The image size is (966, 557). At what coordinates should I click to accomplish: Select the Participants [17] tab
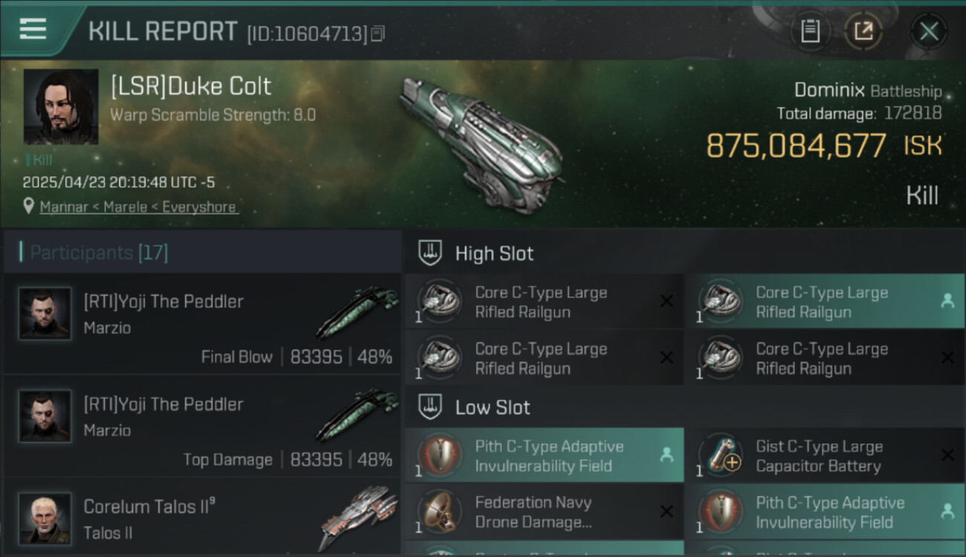click(99, 253)
